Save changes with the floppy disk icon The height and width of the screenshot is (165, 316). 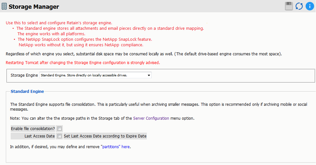[x=289, y=6]
